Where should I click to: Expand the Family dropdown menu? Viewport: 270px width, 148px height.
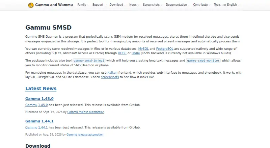coord(83,5)
